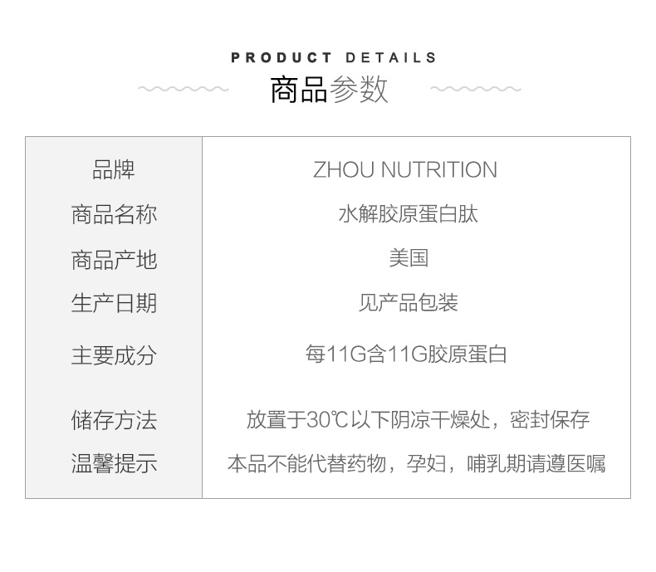The image size is (656, 572).
Task: Click the word DETAILS in header
Action: [391, 58]
